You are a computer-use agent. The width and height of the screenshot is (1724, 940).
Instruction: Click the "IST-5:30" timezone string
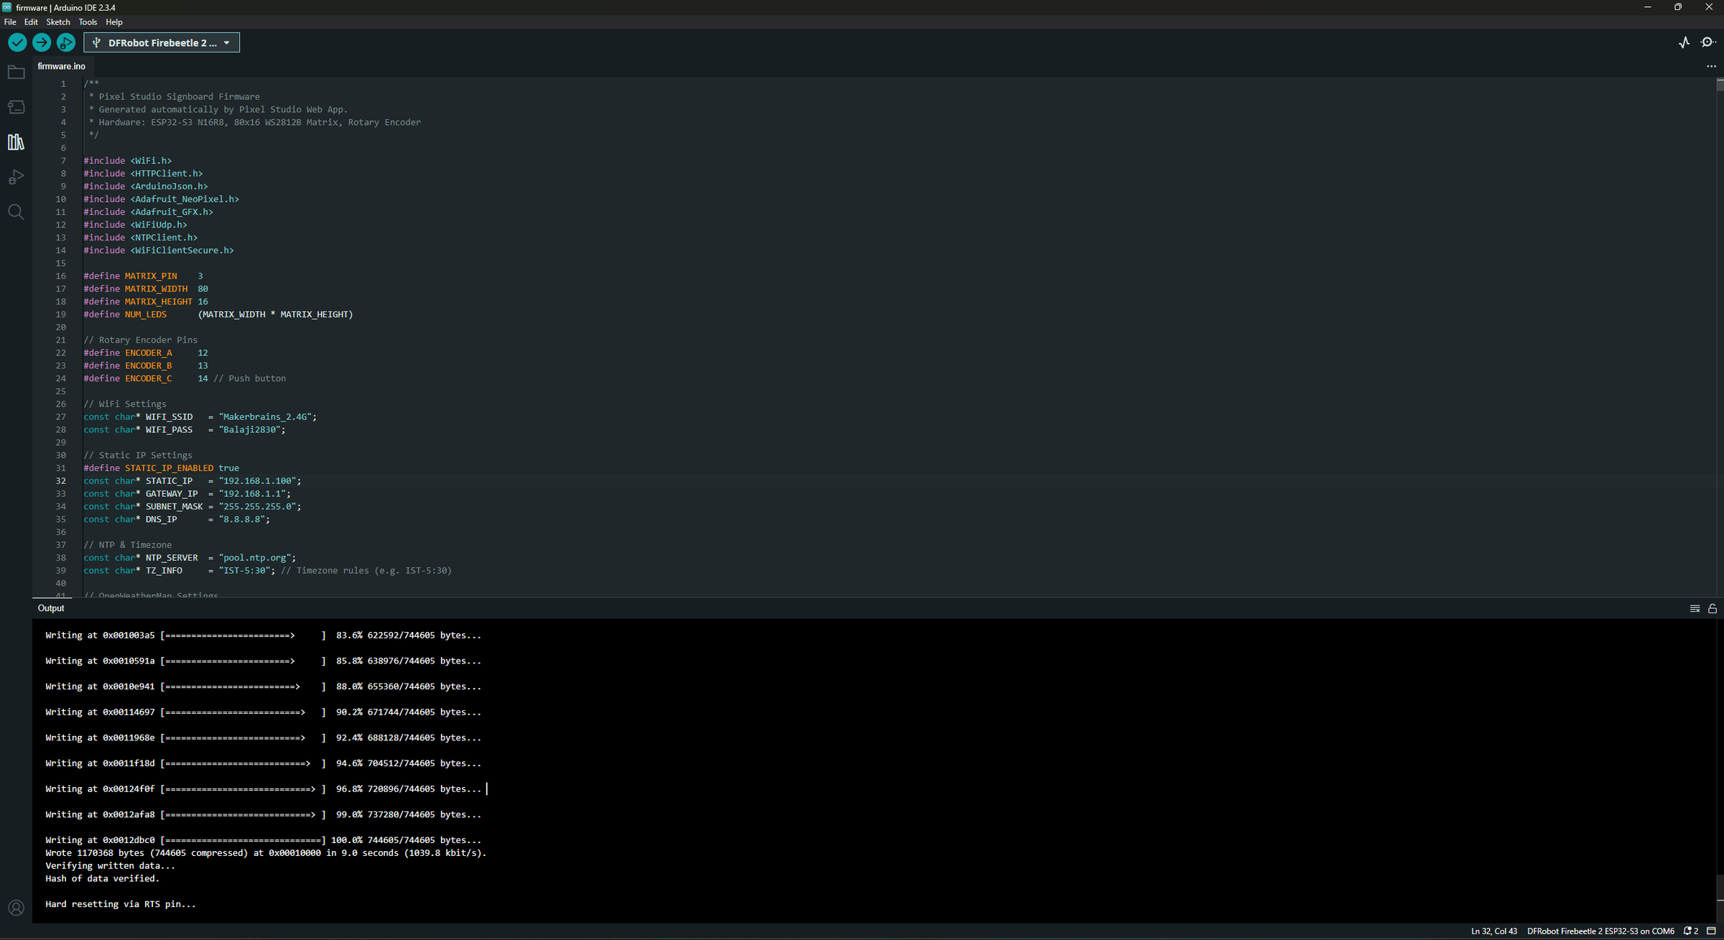[x=244, y=571]
